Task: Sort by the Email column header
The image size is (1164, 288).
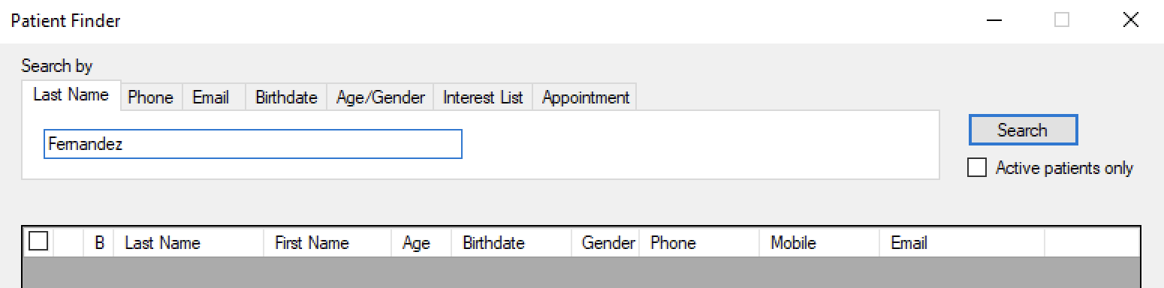Action: (x=962, y=242)
